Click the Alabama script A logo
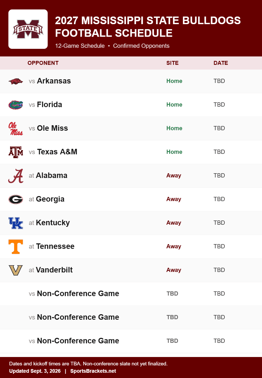 click(x=16, y=176)
